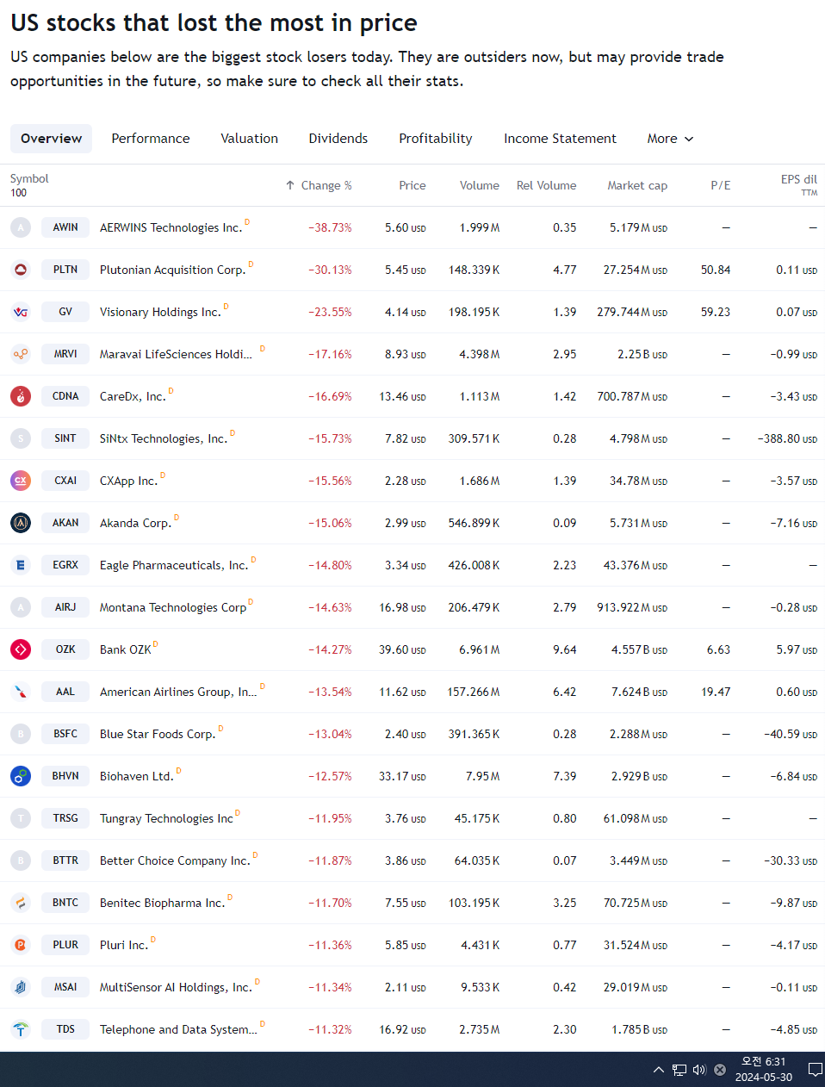
Task: Open the Eagle Pharmaceuticals, Inc. company link
Action: pos(174,565)
